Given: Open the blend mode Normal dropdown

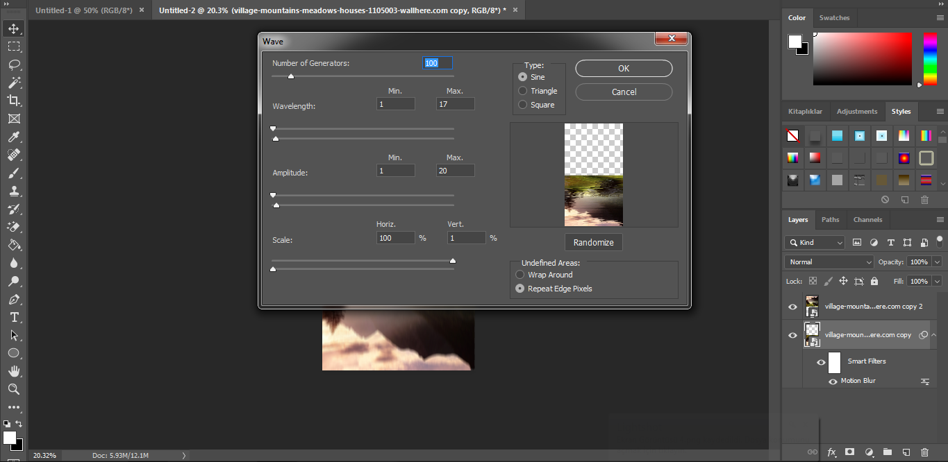Looking at the screenshot, I should (829, 262).
